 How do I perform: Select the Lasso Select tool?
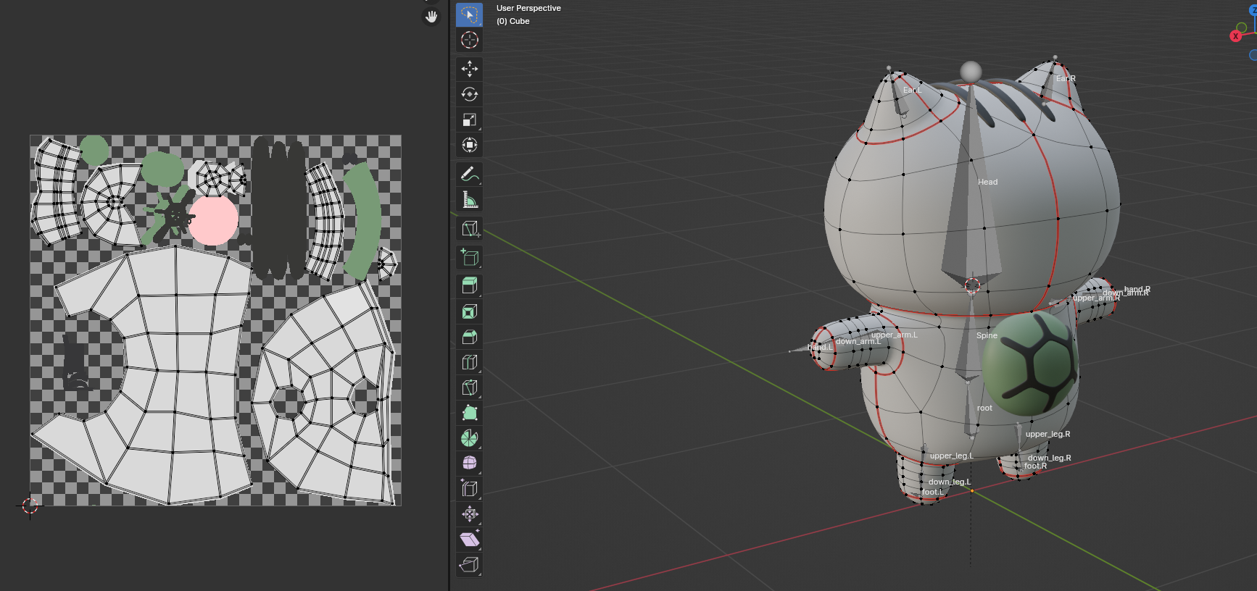(x=469, y=14)
